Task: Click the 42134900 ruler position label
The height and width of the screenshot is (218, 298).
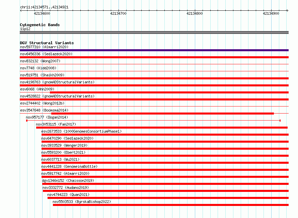Action: [271, 13]
